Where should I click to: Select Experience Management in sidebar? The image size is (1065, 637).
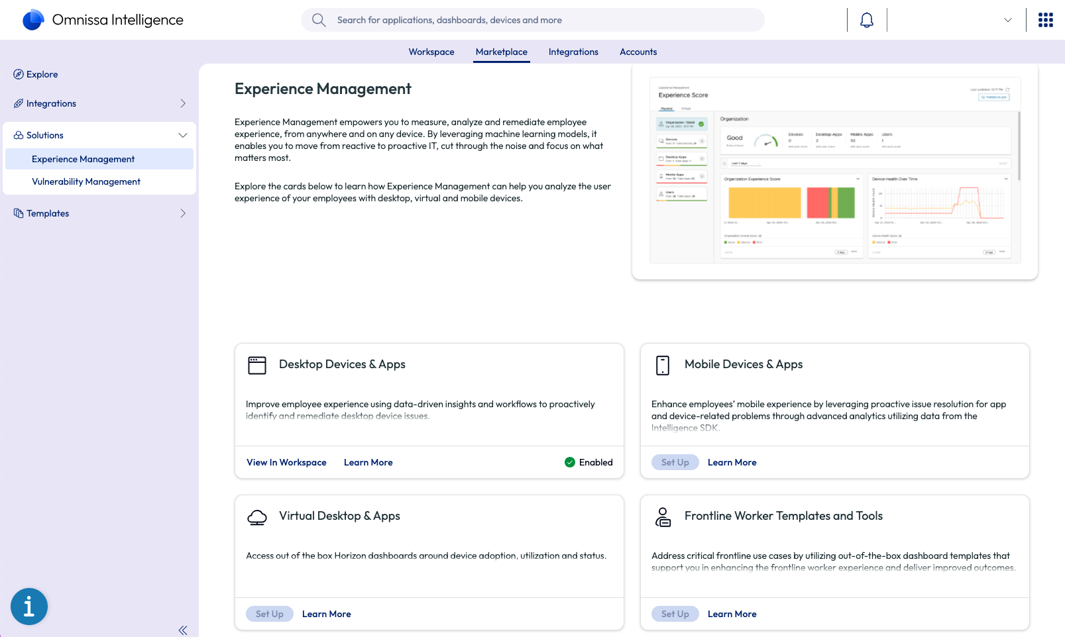tap(99, 159)
